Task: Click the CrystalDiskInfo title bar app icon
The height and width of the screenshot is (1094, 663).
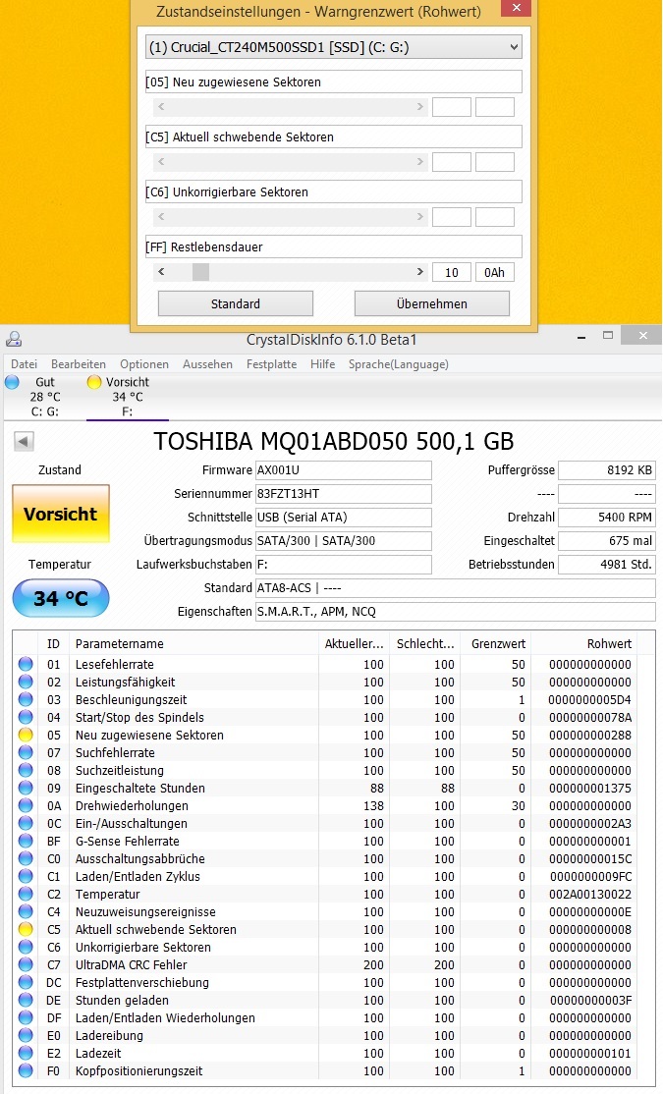Action: [14, 340]
